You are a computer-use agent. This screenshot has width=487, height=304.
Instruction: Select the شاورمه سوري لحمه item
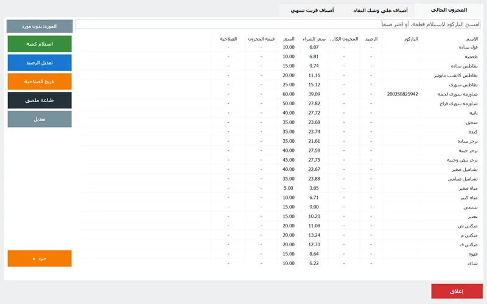point(458,94)
